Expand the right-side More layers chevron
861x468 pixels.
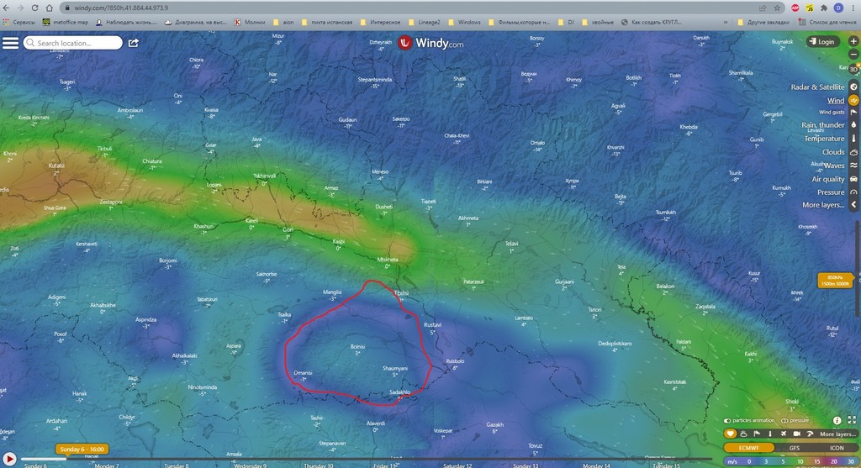point(853,205)
